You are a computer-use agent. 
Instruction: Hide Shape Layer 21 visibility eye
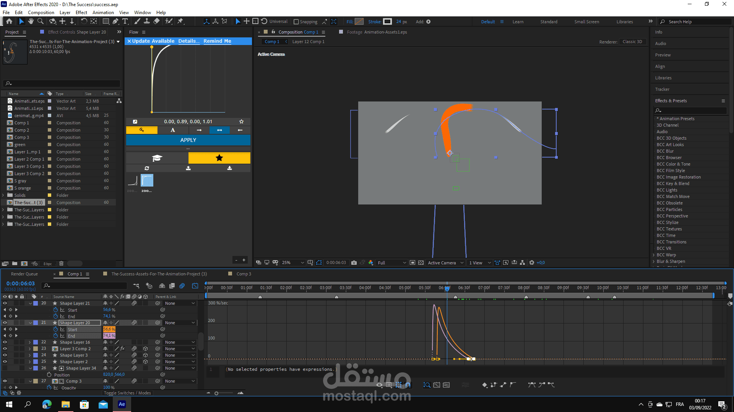coord(5,303)
